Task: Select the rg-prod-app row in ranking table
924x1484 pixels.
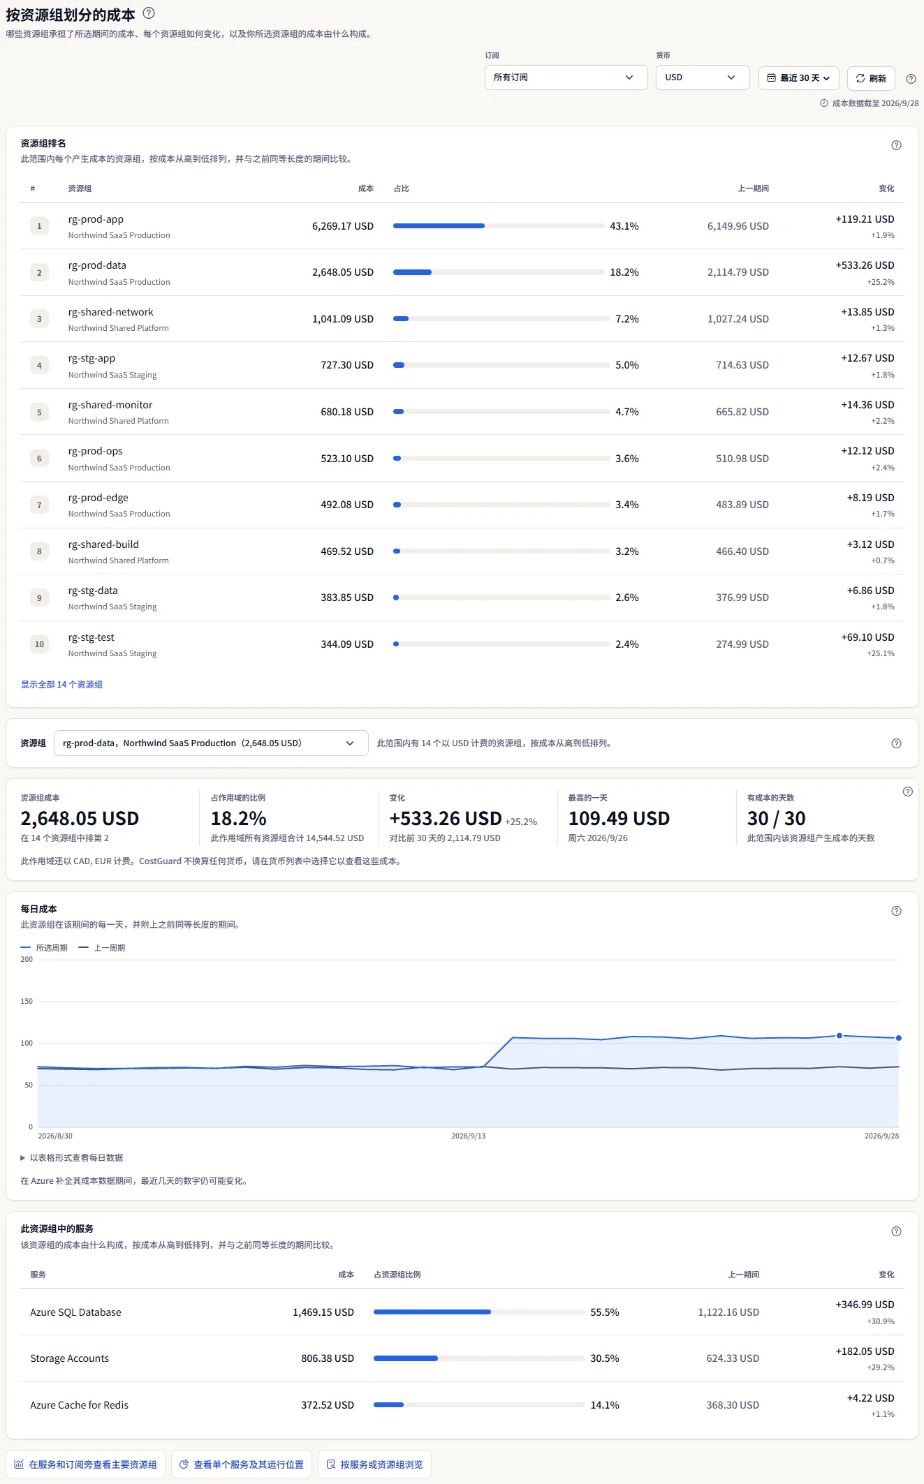Action: [x=462, y=226]
